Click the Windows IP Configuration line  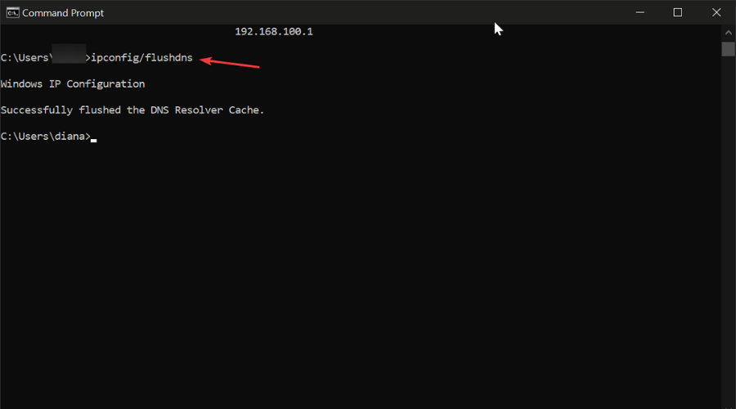click(x=73, y=84)
